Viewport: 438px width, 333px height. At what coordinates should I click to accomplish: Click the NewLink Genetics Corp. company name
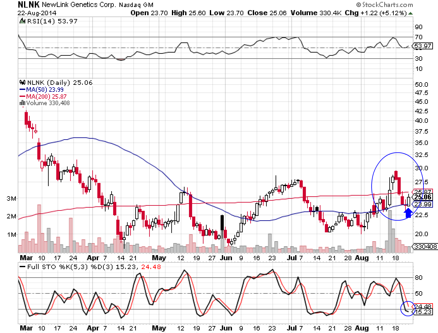click(x=79, y=5)
